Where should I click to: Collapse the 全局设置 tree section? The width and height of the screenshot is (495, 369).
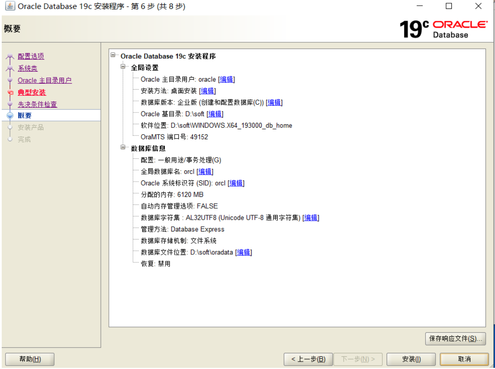pos(123,66)
